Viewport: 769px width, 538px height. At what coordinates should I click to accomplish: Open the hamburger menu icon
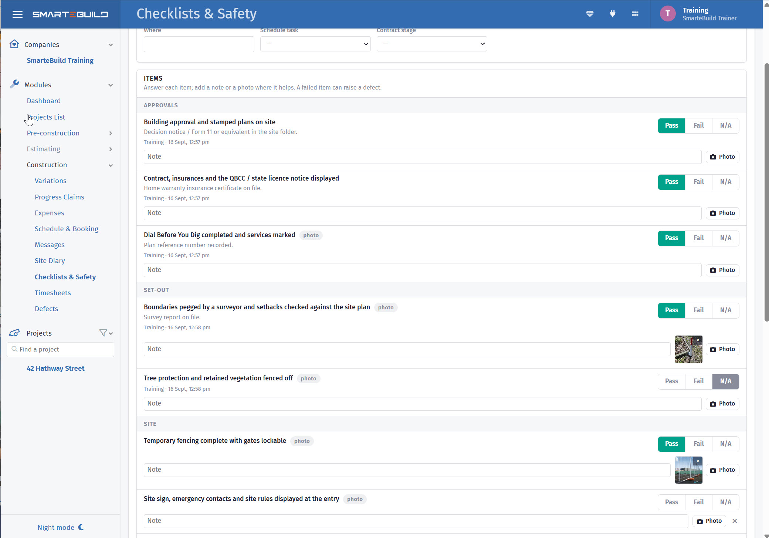tap(17, 14)
